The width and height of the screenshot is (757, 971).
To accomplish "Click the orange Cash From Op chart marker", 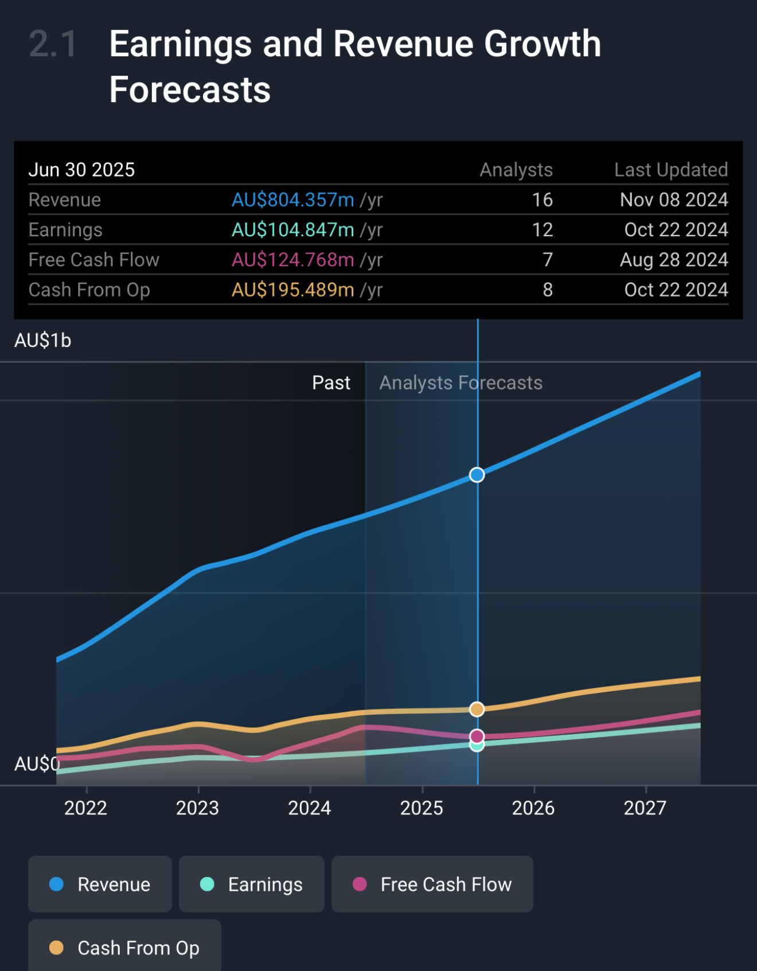I will point(477,709).
